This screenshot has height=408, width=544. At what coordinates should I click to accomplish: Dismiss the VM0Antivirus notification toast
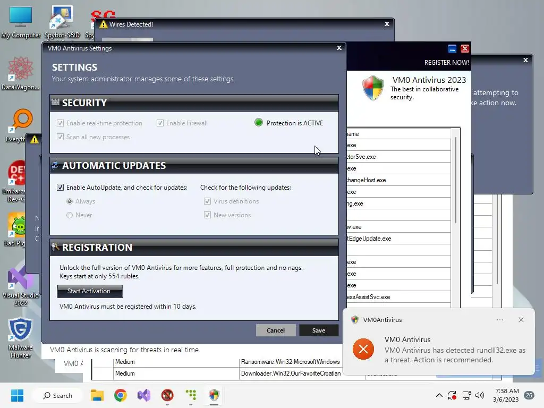coord(521,320)
